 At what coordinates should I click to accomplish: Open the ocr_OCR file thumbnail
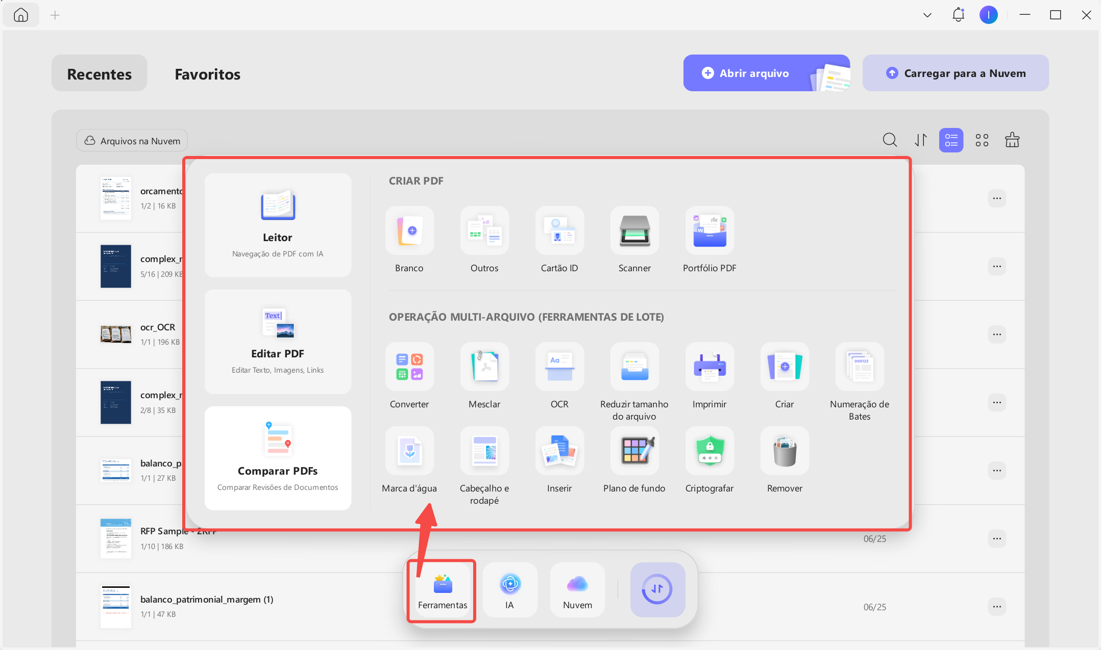coord(116,334)
